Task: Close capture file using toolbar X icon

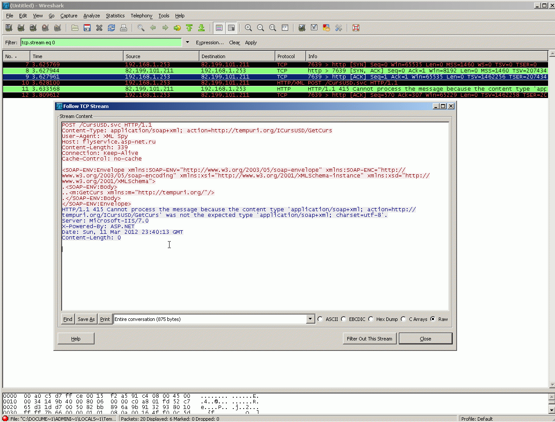Action: 99,28
